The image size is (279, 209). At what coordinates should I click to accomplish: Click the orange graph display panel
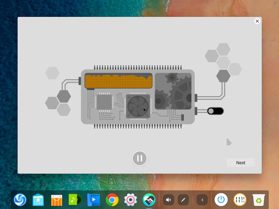click(x=118, y=81)
